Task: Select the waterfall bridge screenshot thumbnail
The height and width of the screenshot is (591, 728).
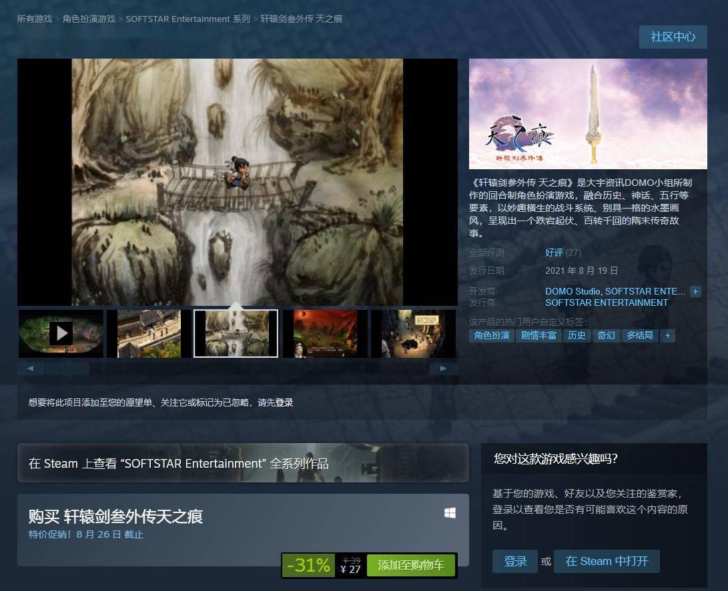Action: pos(236,333)
